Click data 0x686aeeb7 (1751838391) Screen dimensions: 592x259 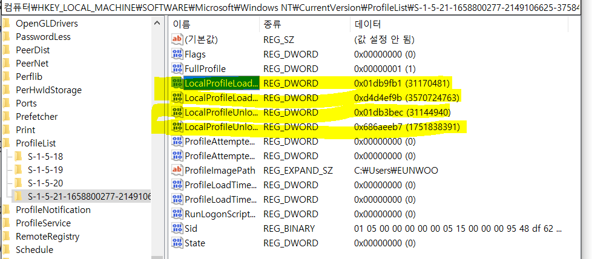407,127
